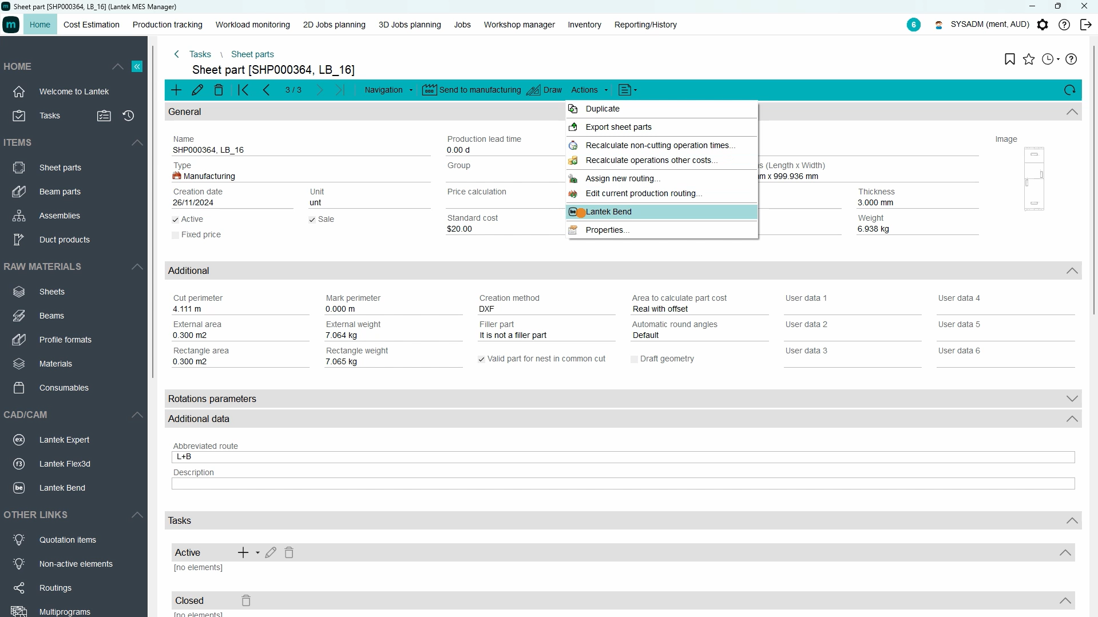Add an active task with plus icon
The height and width of the screenshot is (617, 1098).
(243, 552)
